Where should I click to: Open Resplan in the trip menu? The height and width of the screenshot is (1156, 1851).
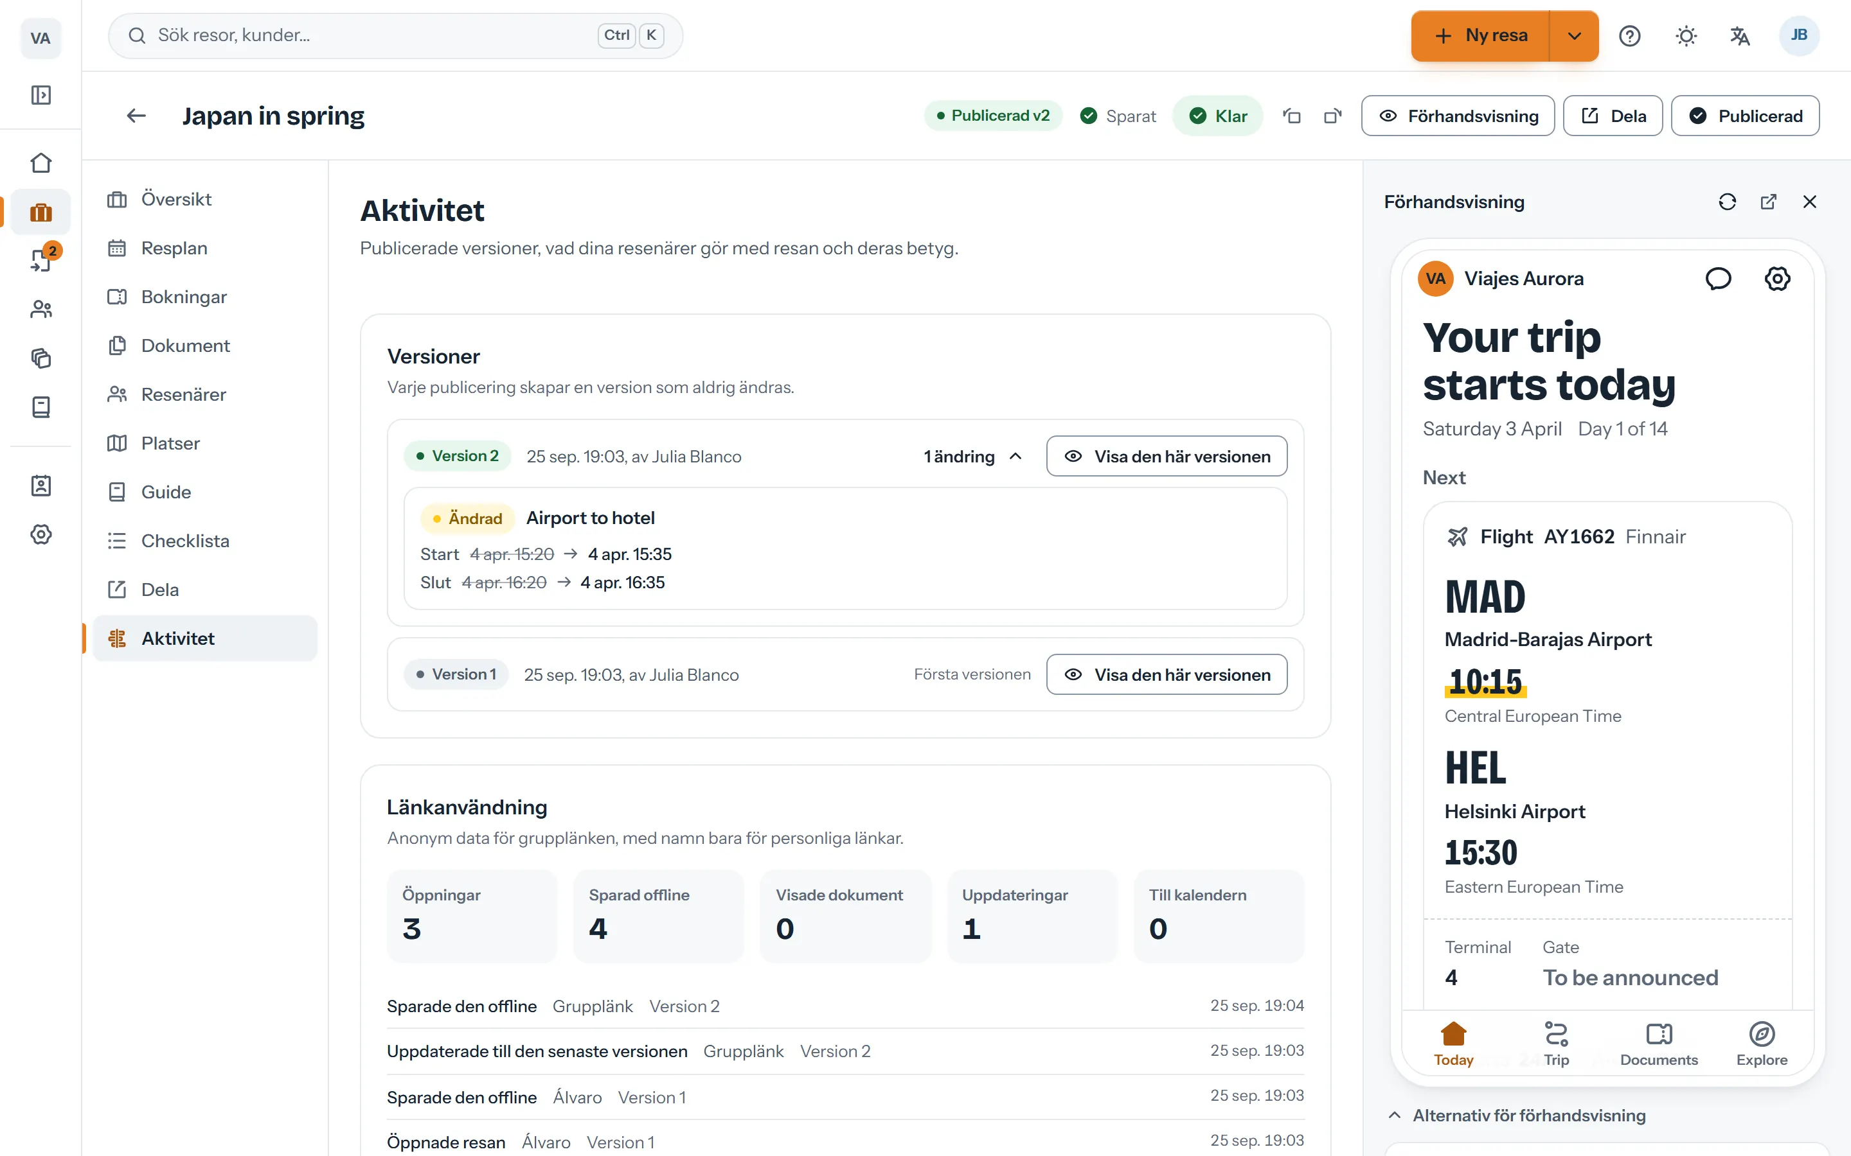[205, 248]
